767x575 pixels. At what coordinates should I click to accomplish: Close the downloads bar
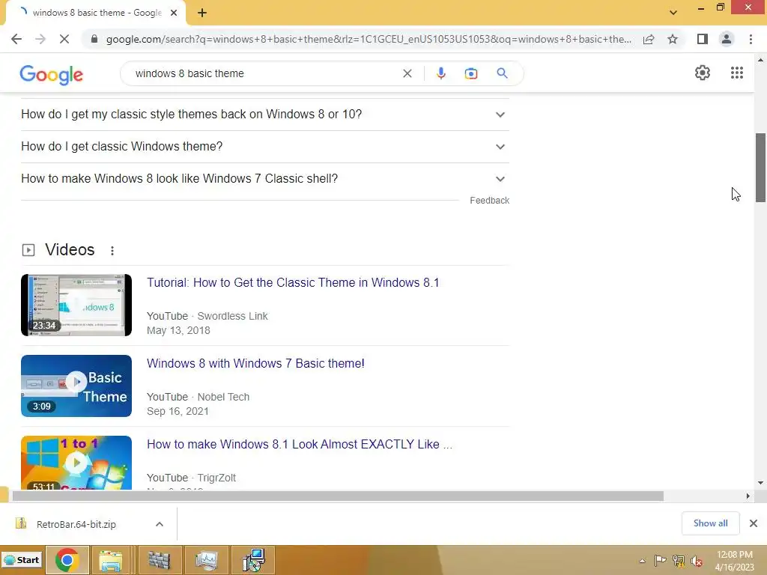[x=754, y=523]
